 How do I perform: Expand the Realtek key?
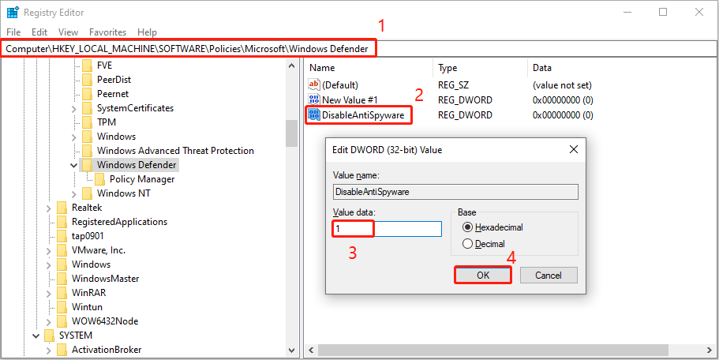pos(49,208)
